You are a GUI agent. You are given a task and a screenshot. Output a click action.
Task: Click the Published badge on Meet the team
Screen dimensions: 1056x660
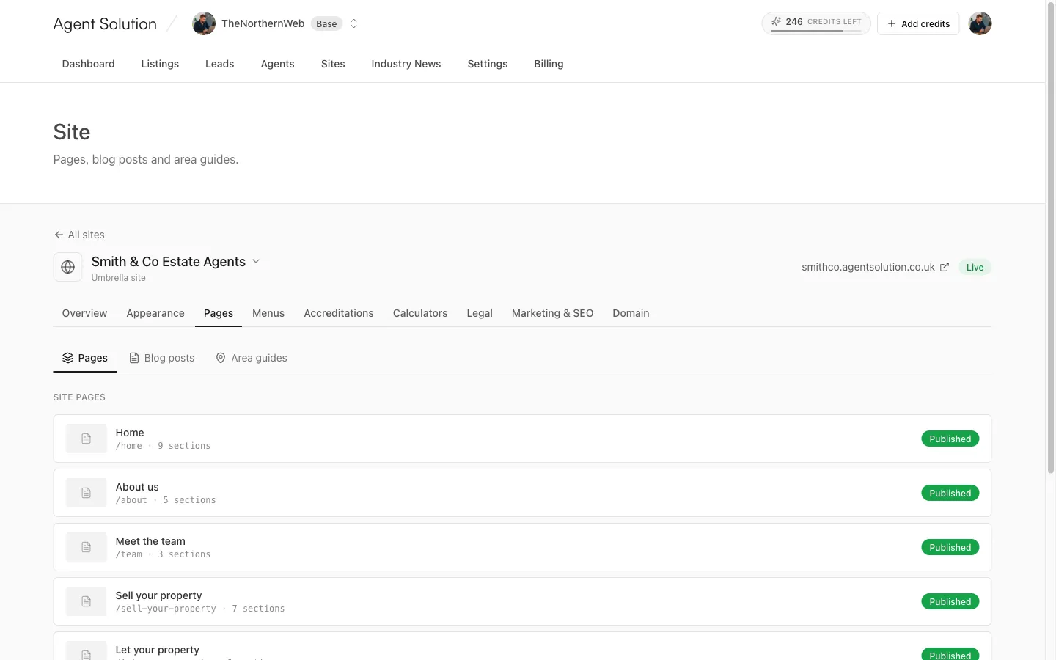[x=950, y=547]
